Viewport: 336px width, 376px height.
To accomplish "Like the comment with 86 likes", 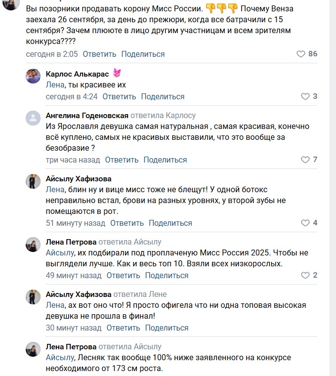I will [x=301, y=54].
